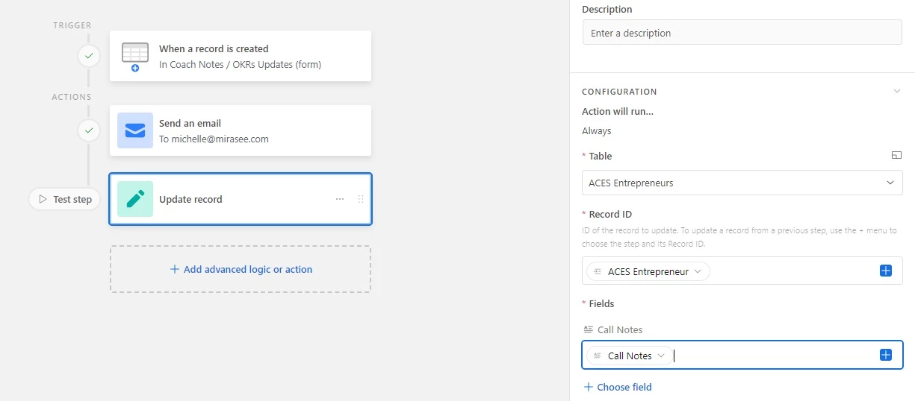Click the description input field
Screen dimensions: 915x401
(x=742, y=33)
